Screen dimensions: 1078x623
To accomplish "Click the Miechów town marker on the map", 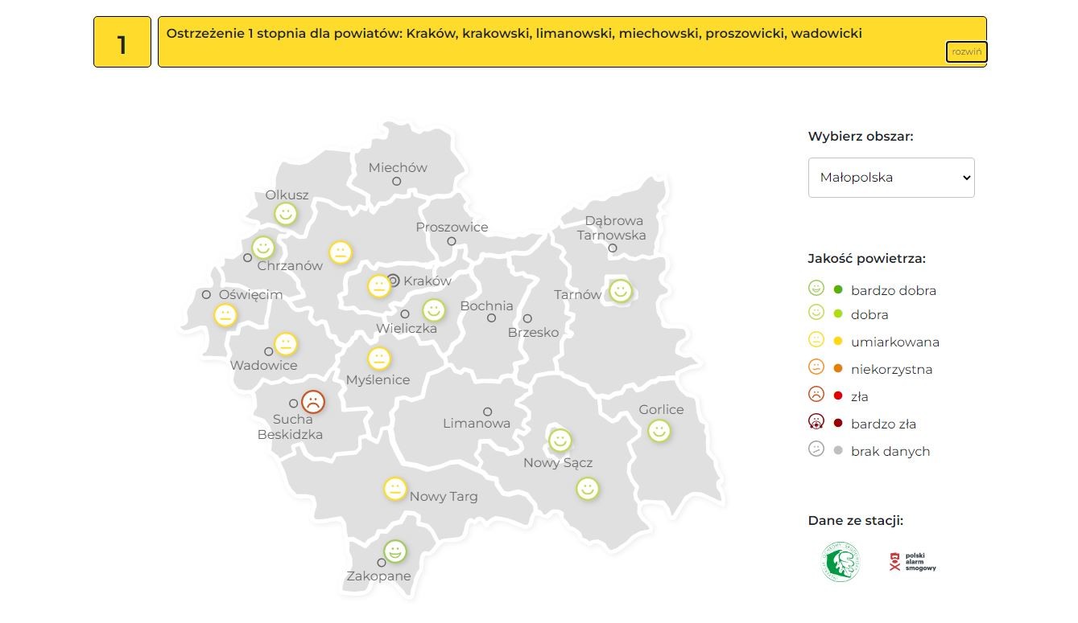I will point(397,182).
